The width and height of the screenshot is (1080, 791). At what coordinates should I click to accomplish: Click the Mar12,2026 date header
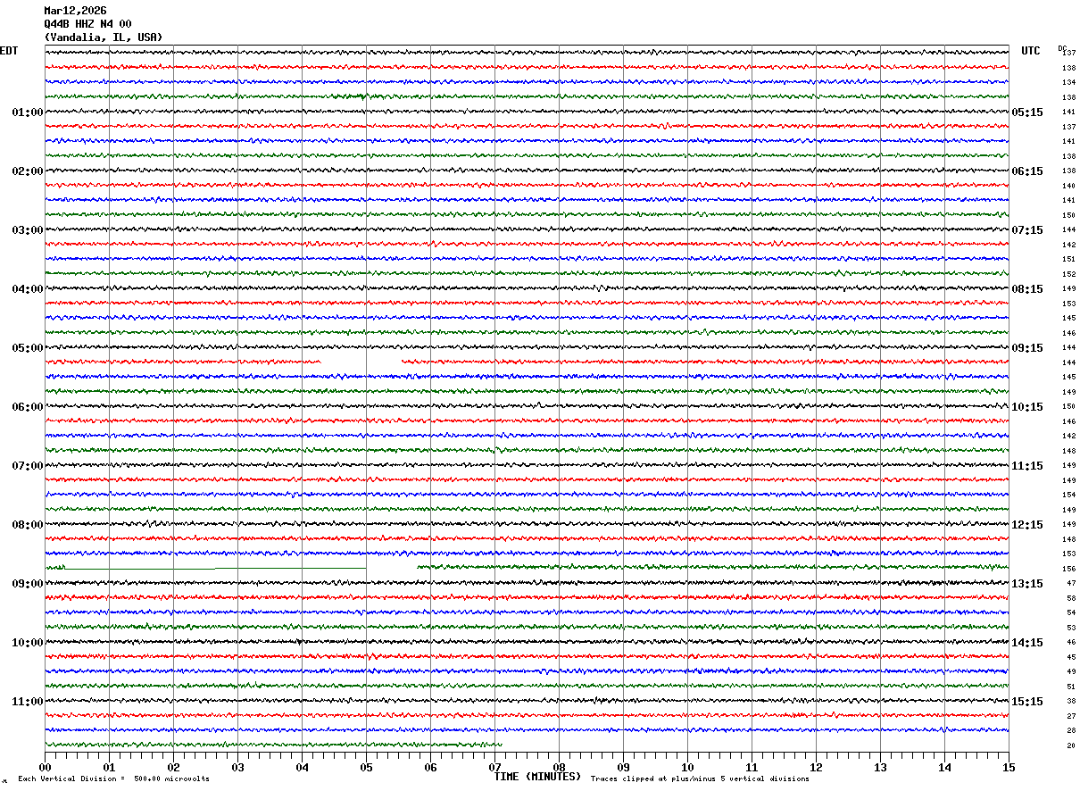75,11
